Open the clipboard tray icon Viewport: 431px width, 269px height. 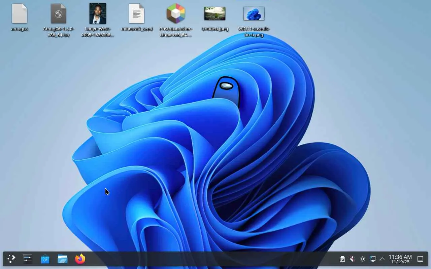coord(342,259)
